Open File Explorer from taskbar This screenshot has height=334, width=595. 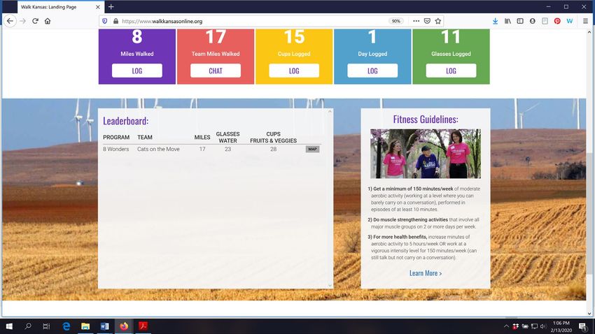coord(85,326)
